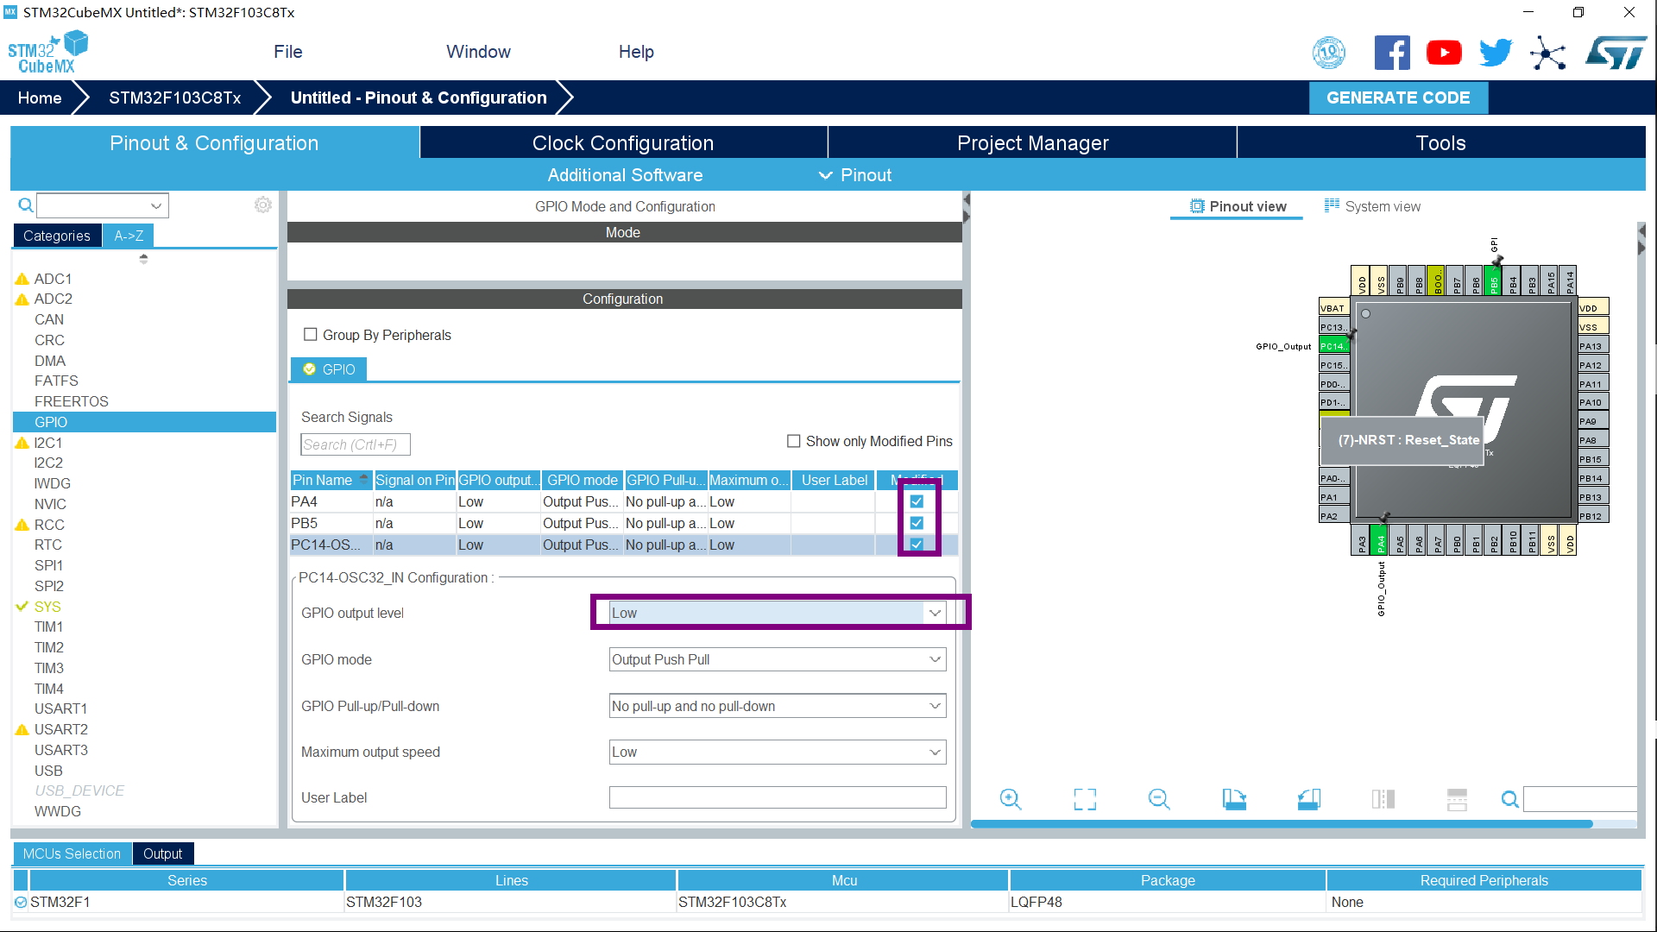Switch to System view
Image resolution: width=1657 pixels, height=932 pixels.
click(x=1372, y=206)
